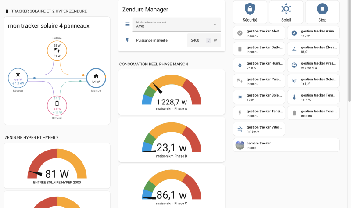Click the '94,8 %' humidity value
This screenshot has height=208, width=351.
[x=251, y=68]
